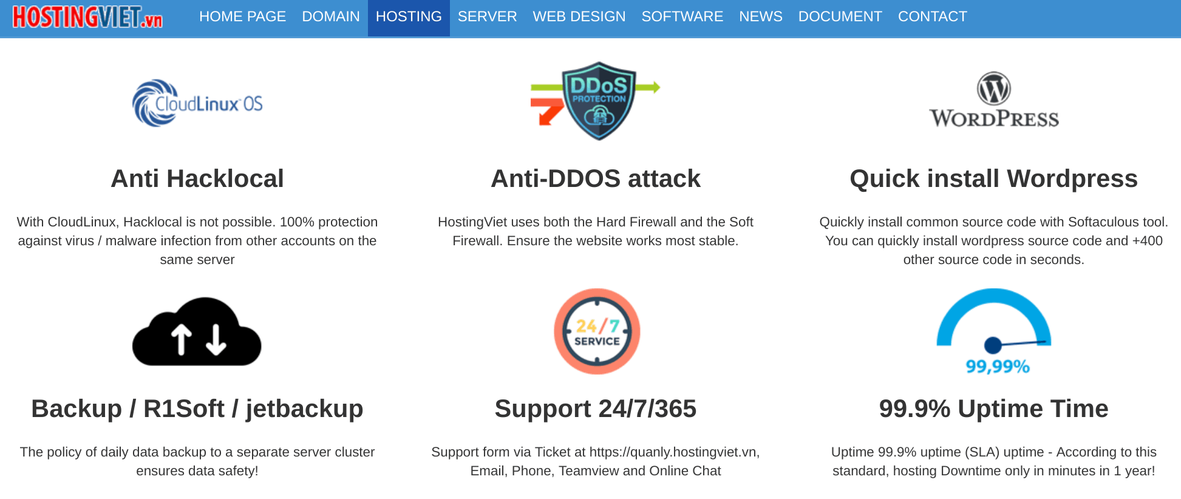The width and height of the screenshot is (1181, 499).
Task: Click the Backup / R1Soft / jetbackup heading
Action: 197,409
